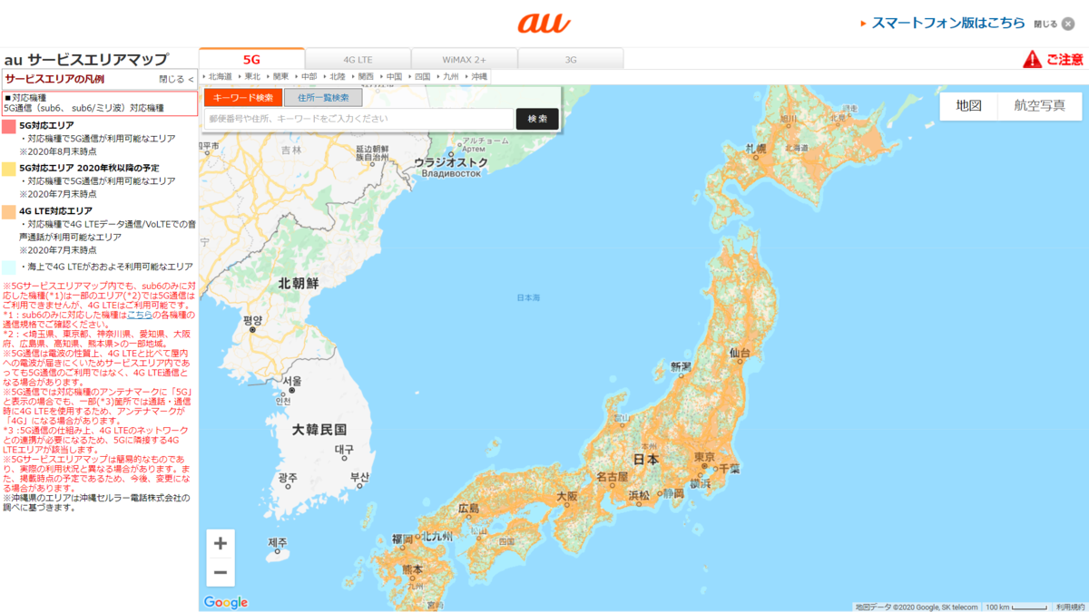Collapse the legend with 閉じる <
Viewport: 1089px width, 612px height.
click(x=176, y=80)
